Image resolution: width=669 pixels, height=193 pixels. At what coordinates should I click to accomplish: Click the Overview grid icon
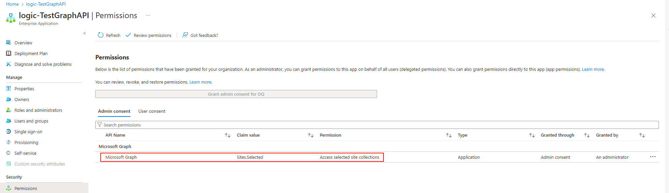click(x=9, y=43)
